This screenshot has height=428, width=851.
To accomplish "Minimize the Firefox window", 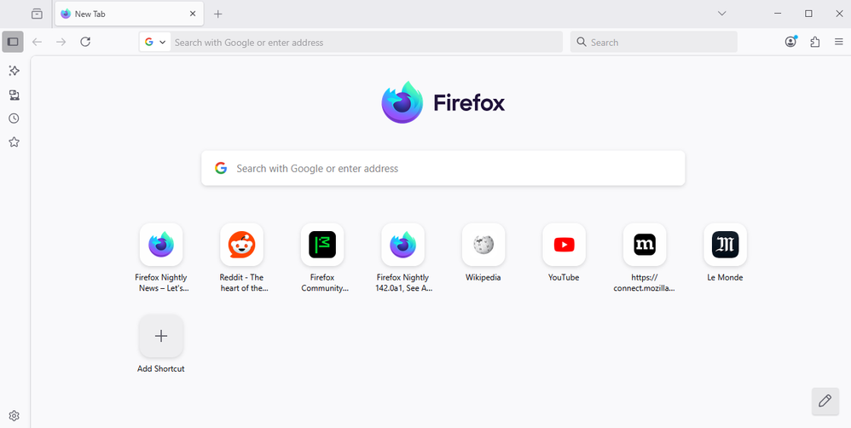I will [x=778, y=14].
